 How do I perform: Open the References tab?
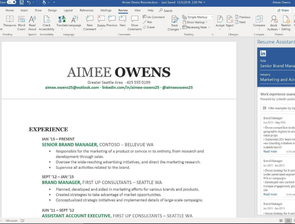coord(87,10)
